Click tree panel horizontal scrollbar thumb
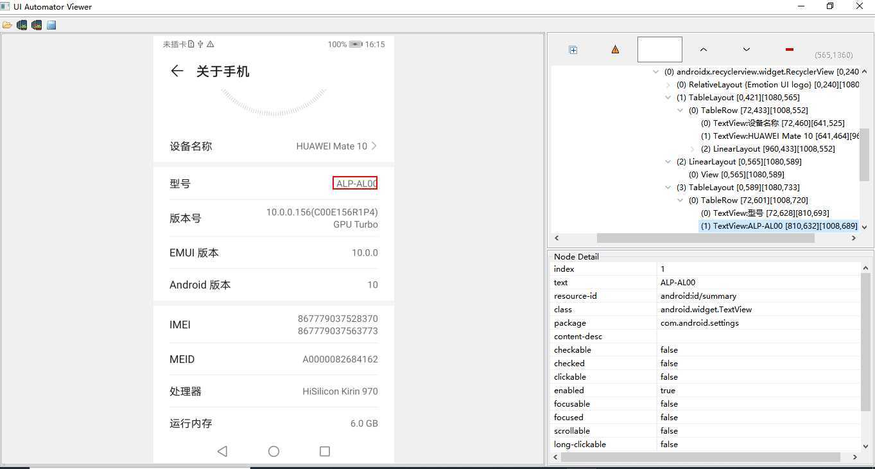This screenshot has width=875, height=469. click(705, 238)
